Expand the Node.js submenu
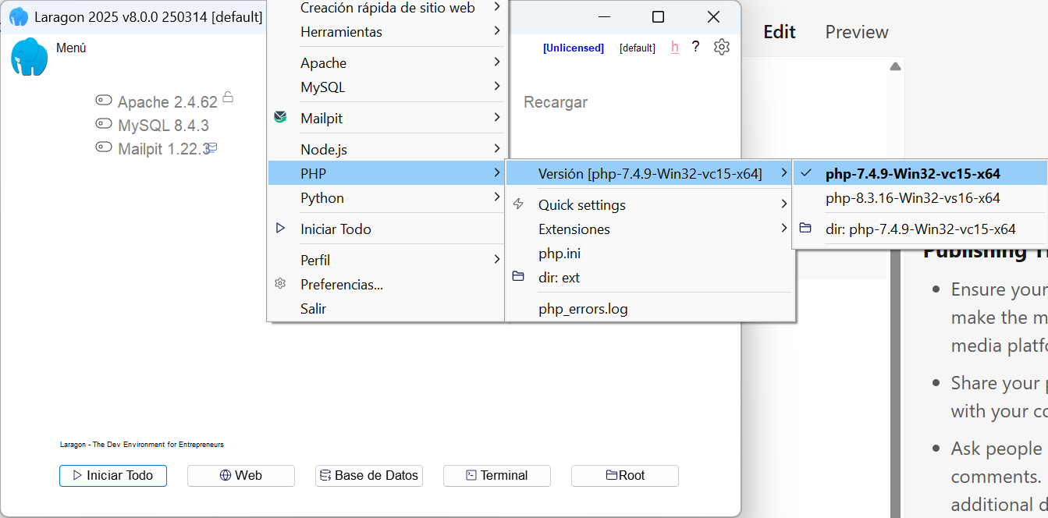The height and width of the screenshot is (518, 1048). coord(388,149)
